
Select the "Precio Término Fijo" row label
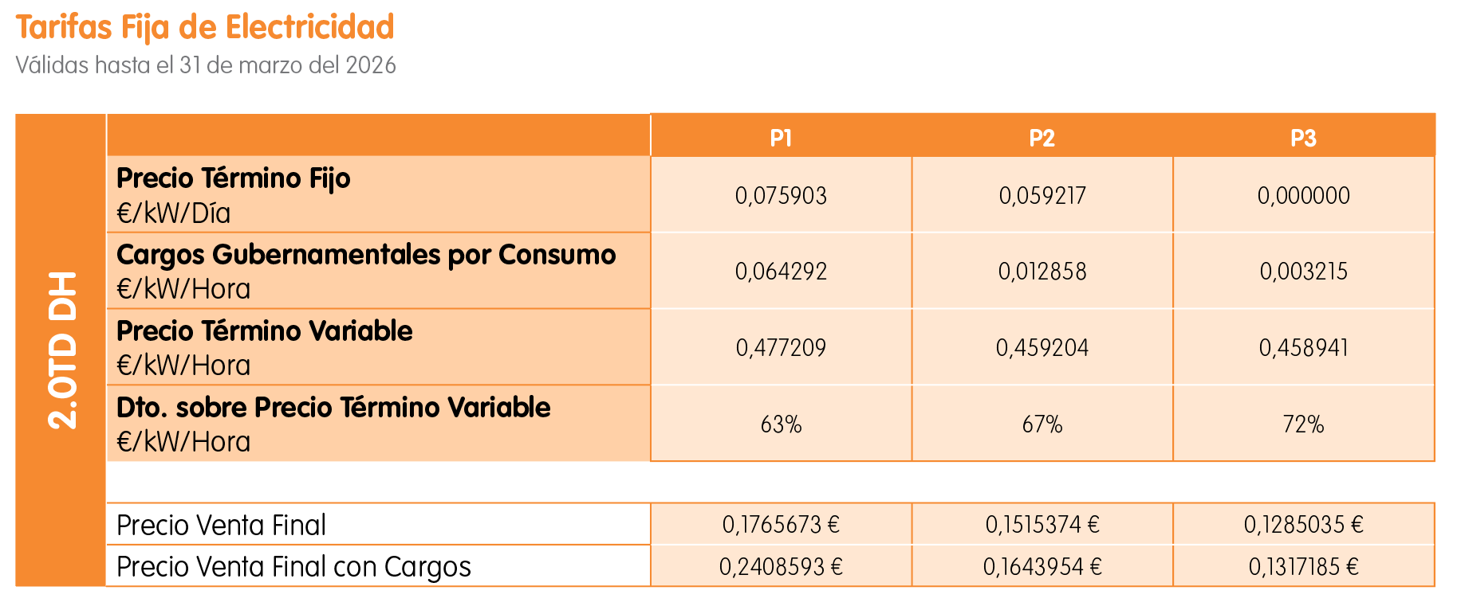pyautogui.click(x=234, y=178)
